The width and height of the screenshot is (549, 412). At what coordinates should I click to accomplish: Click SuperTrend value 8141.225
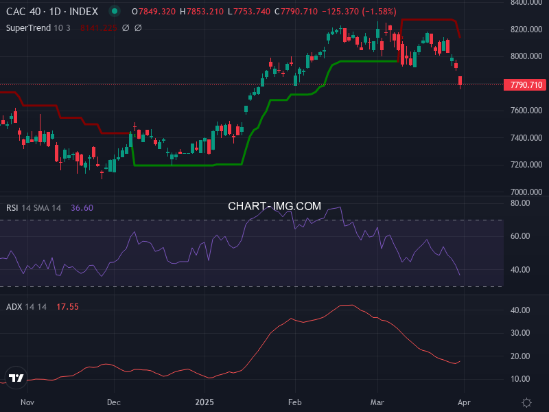coord(99,28)
